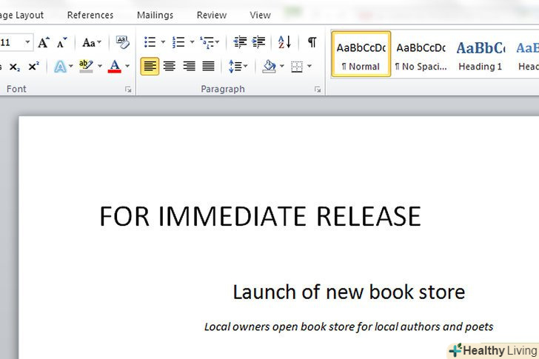The width and height of the screenshot is (539, 359).
Task: Justify the paragraph text
Action: pos(208,67)
